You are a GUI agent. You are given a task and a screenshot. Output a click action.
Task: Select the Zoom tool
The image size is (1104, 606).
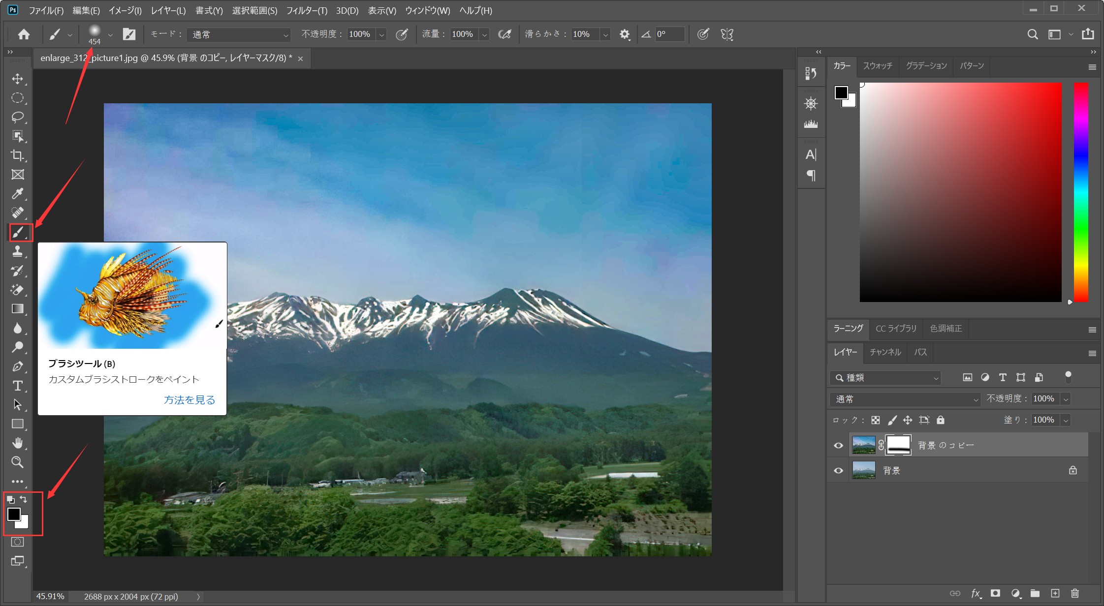click(x=17, y=462)
